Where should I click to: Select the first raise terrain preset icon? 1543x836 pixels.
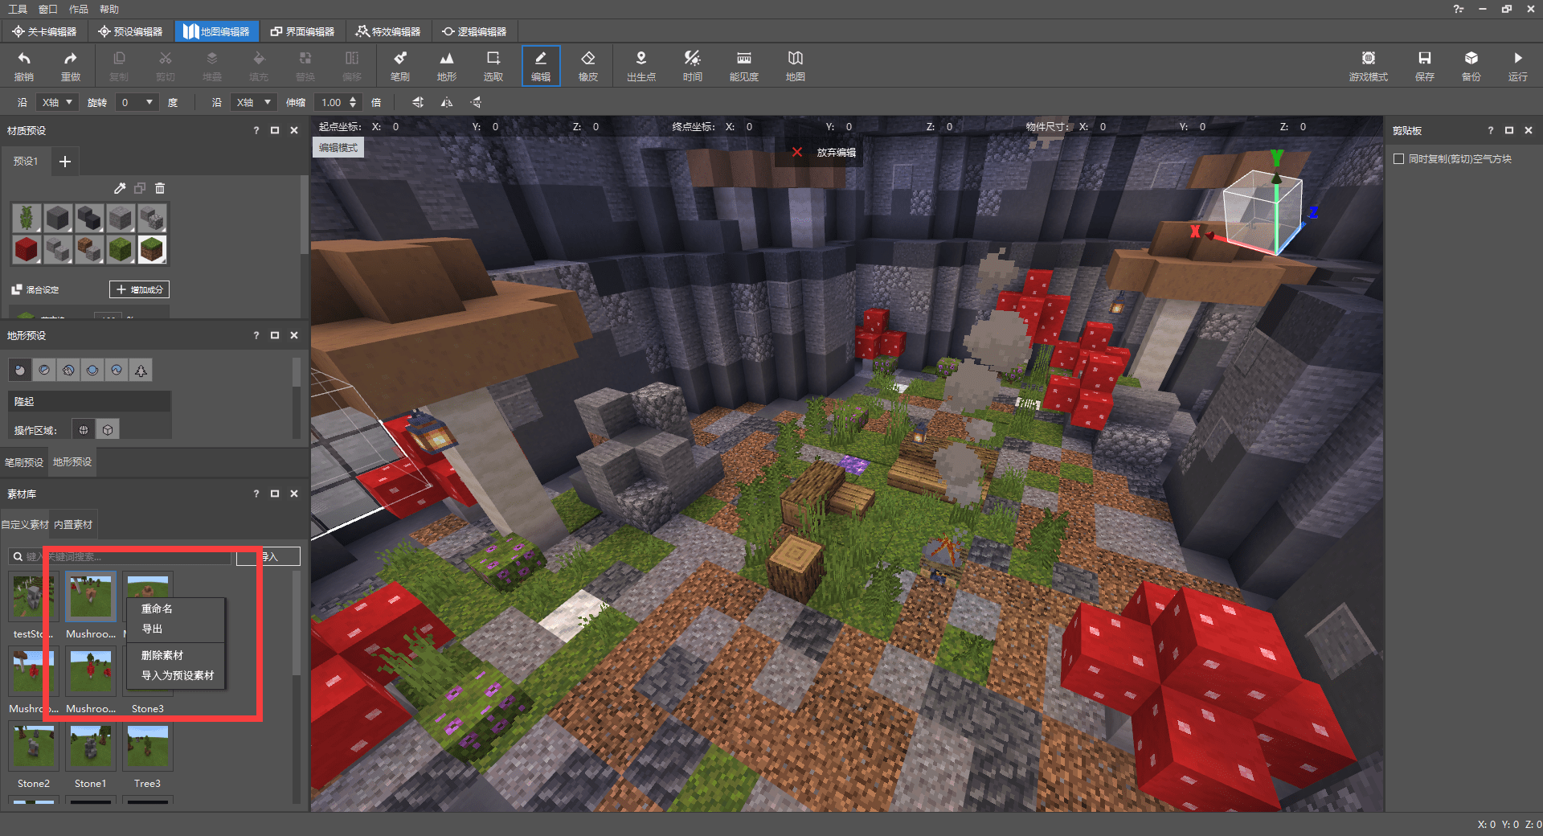click(20, 370)
